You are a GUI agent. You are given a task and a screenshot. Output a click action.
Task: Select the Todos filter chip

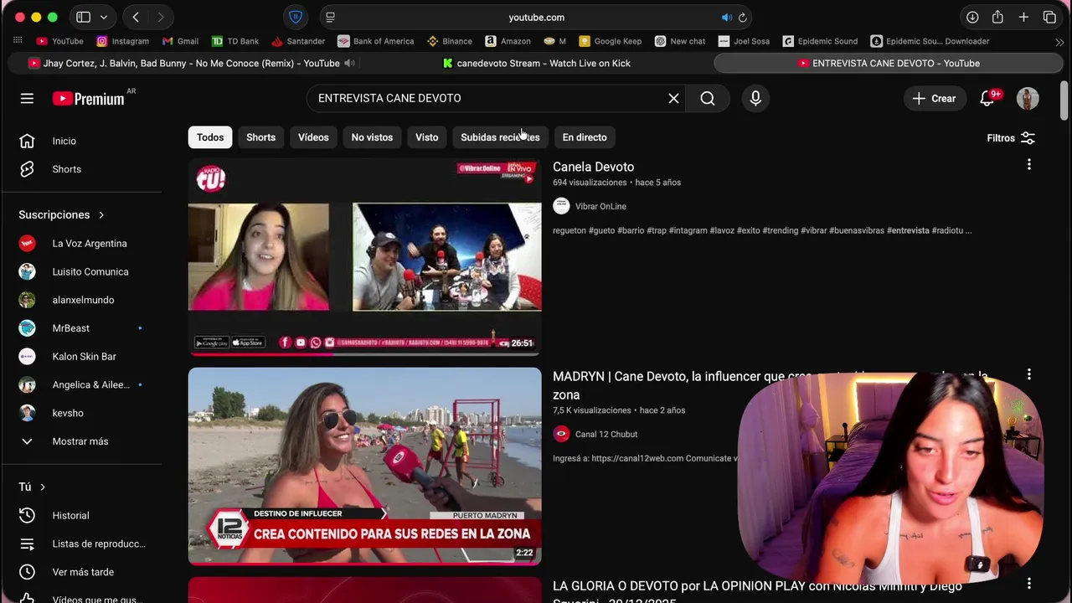pos(210,137)
